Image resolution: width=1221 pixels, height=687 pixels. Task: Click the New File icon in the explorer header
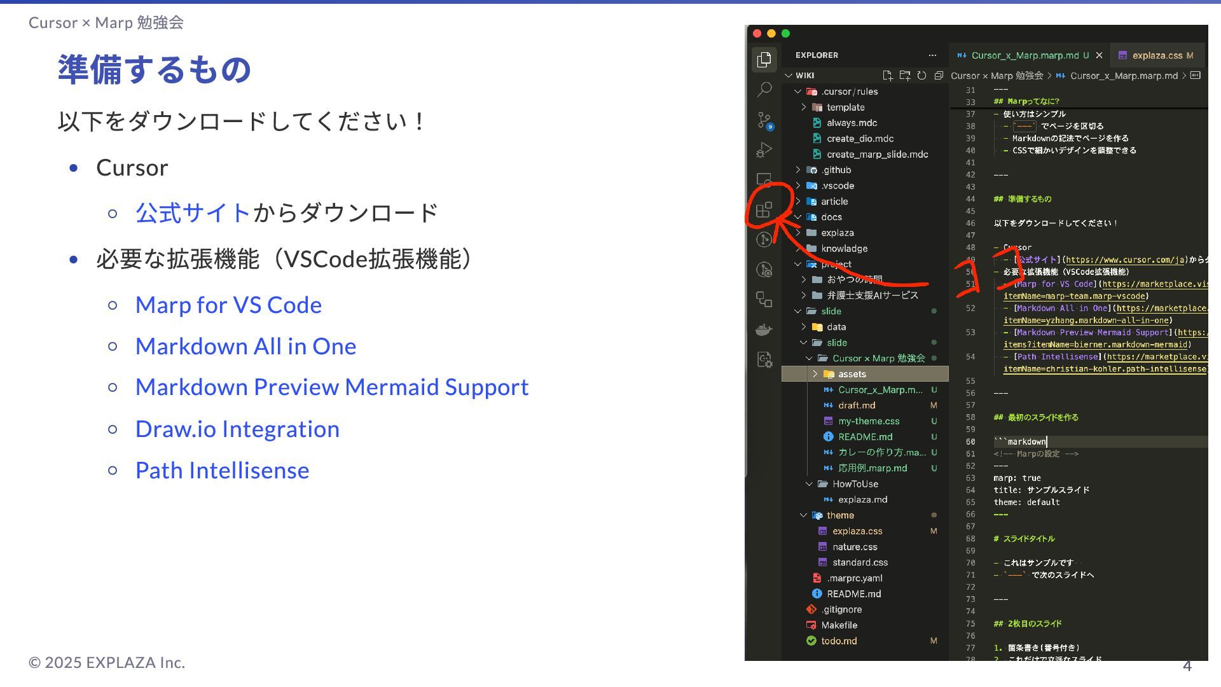pos(888,76)
